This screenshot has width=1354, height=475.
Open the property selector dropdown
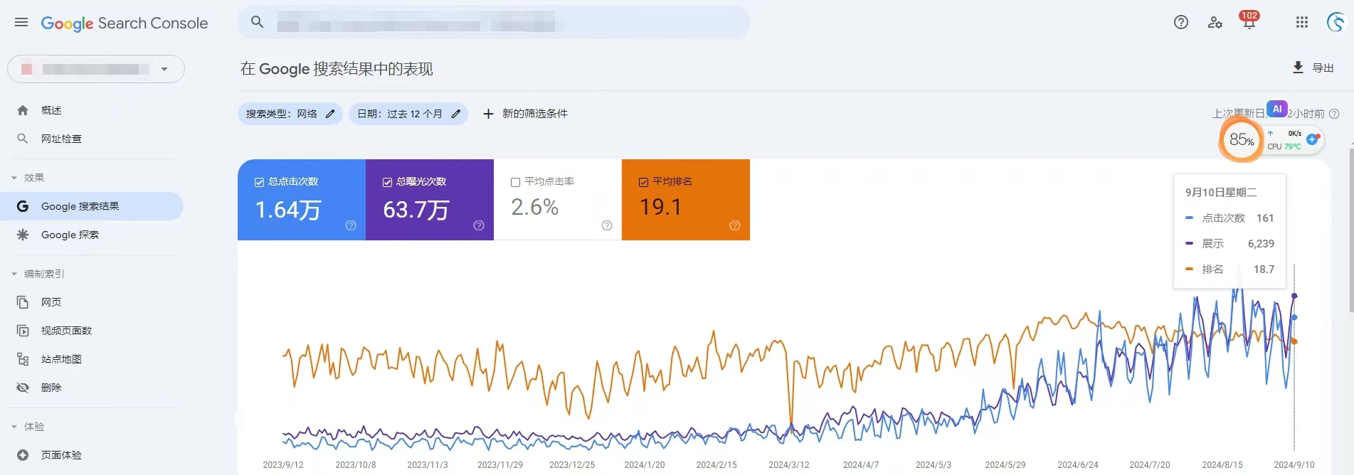164,69
